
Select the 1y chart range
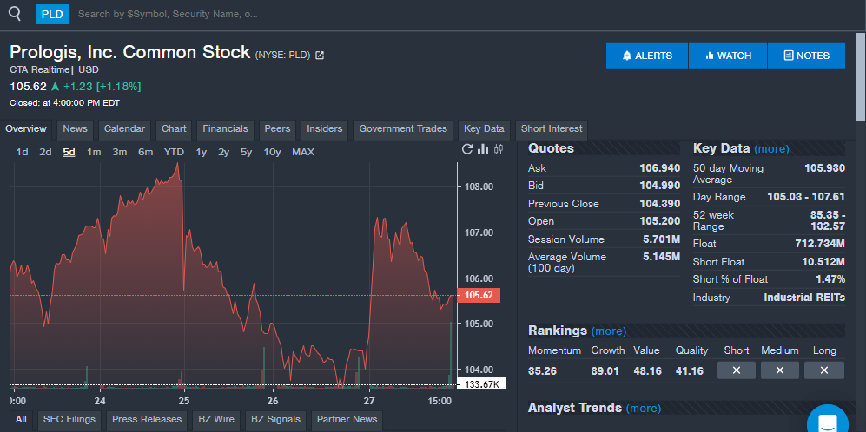(201, 153)
